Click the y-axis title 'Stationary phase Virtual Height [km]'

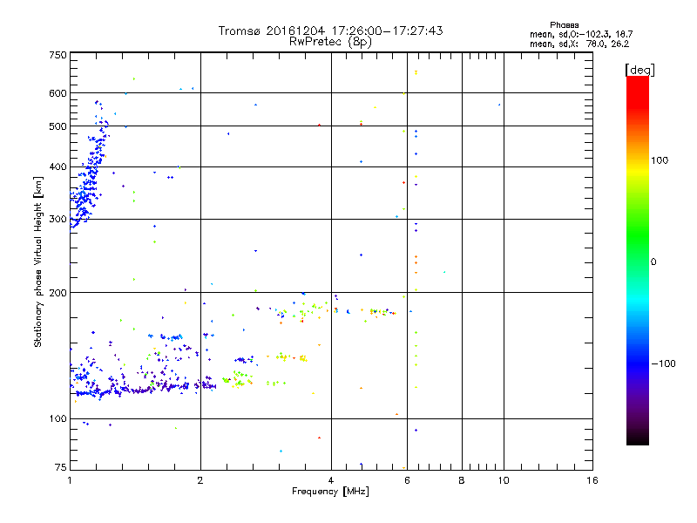38,261
